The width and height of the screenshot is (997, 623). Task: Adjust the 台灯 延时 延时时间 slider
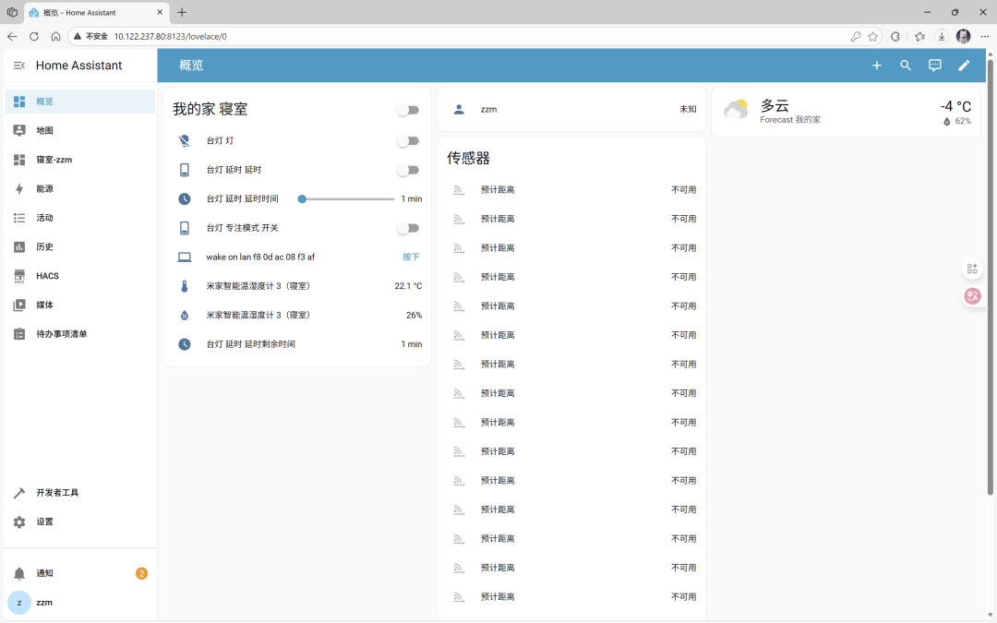(x=346, y=199)
